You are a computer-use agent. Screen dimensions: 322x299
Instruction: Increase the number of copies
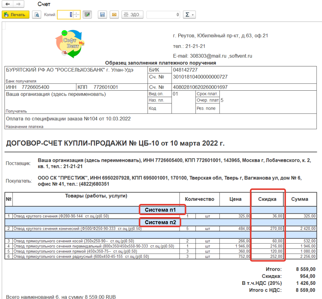76,13
